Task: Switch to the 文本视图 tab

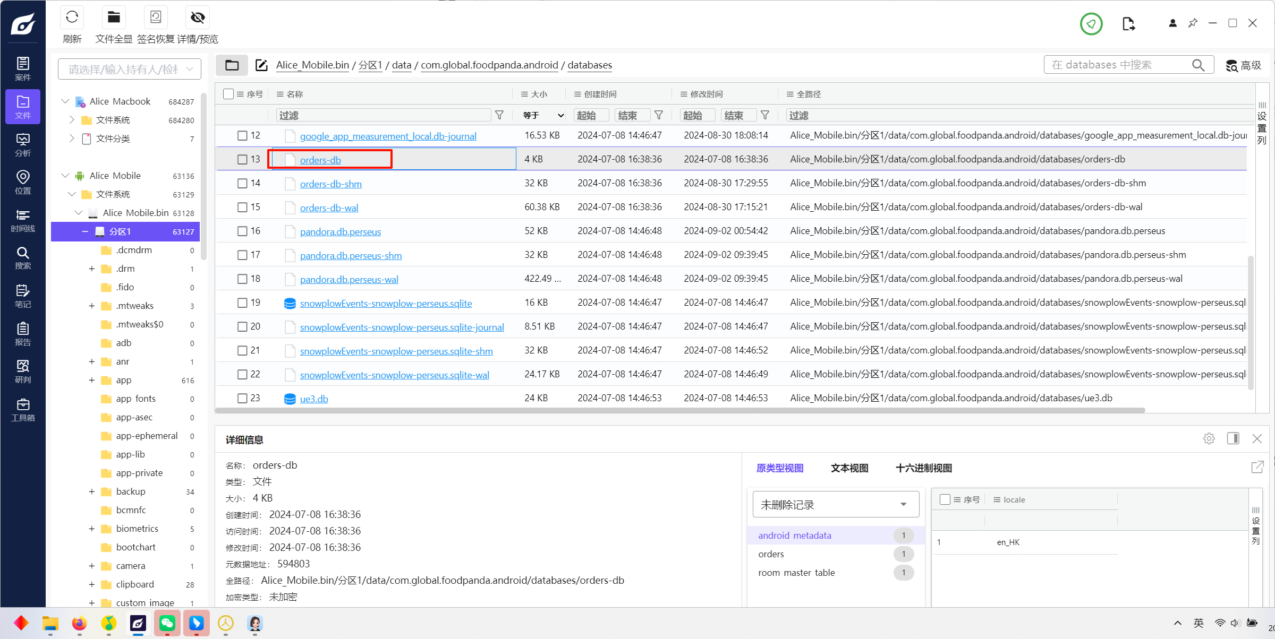Action: (x=849, y=468)
